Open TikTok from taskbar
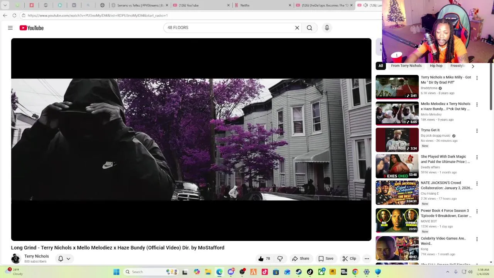Image resolution: width=494 pixels, height=278 pixels. click(310, 272)
